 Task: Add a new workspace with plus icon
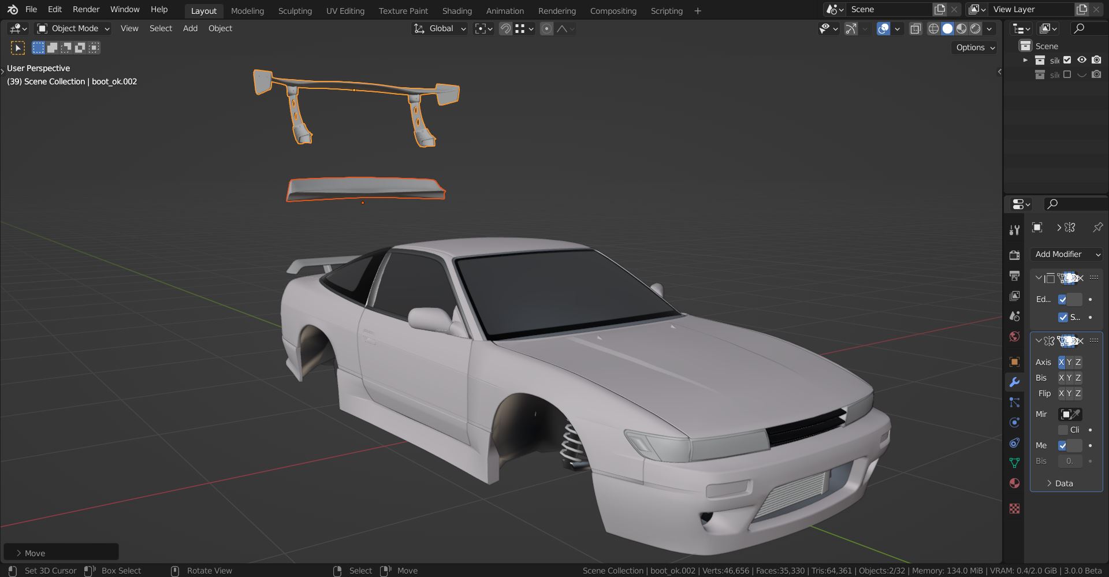[x=698, y=11]
